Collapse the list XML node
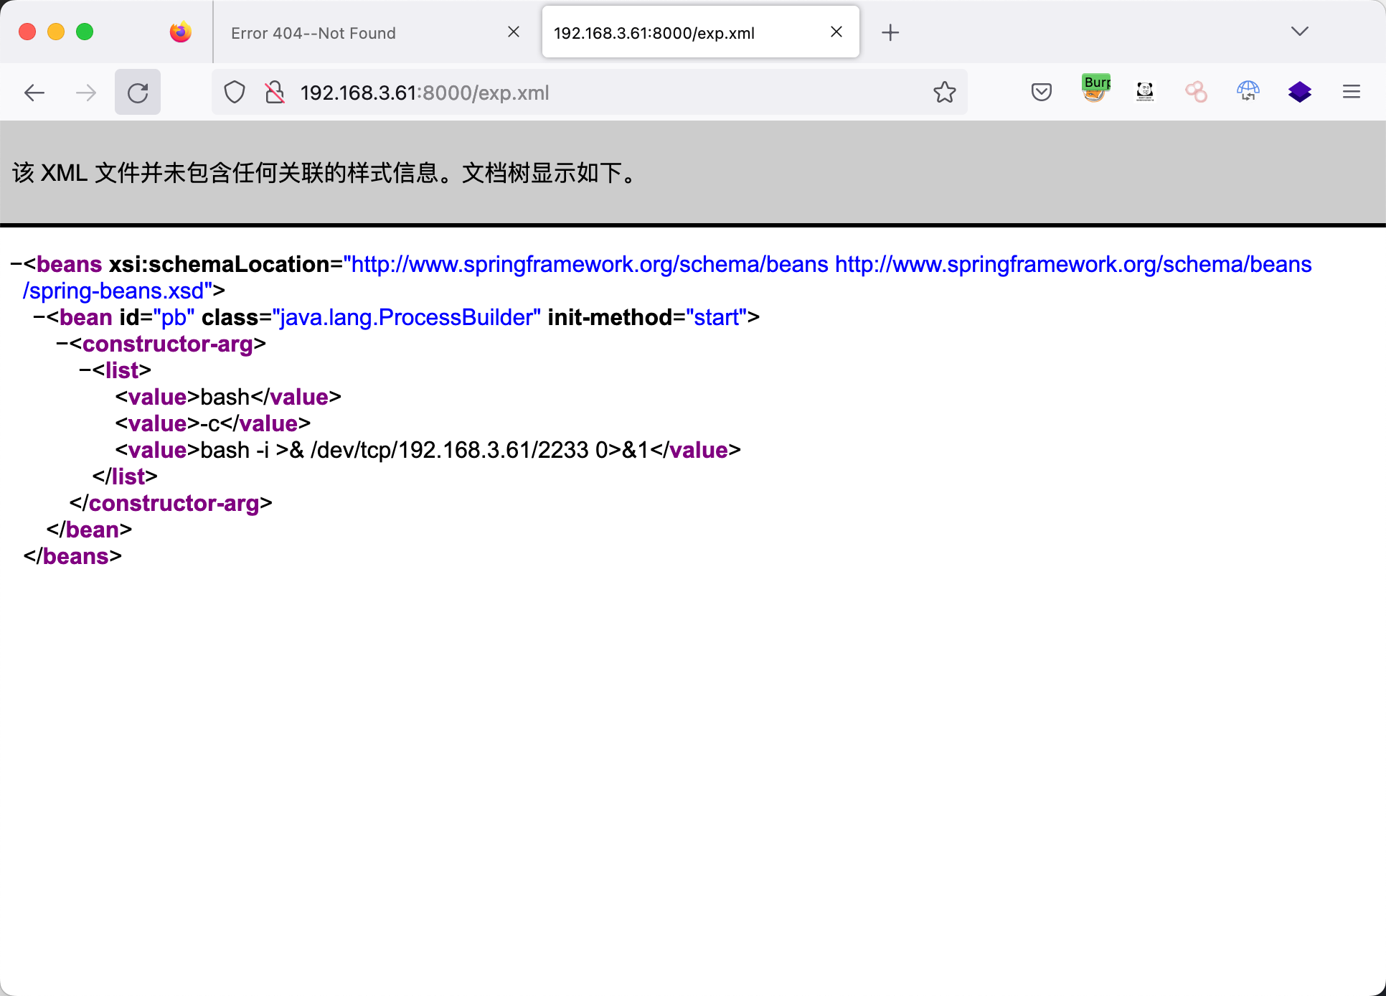This screenshot has height=996, width=1386. [85, 371]
